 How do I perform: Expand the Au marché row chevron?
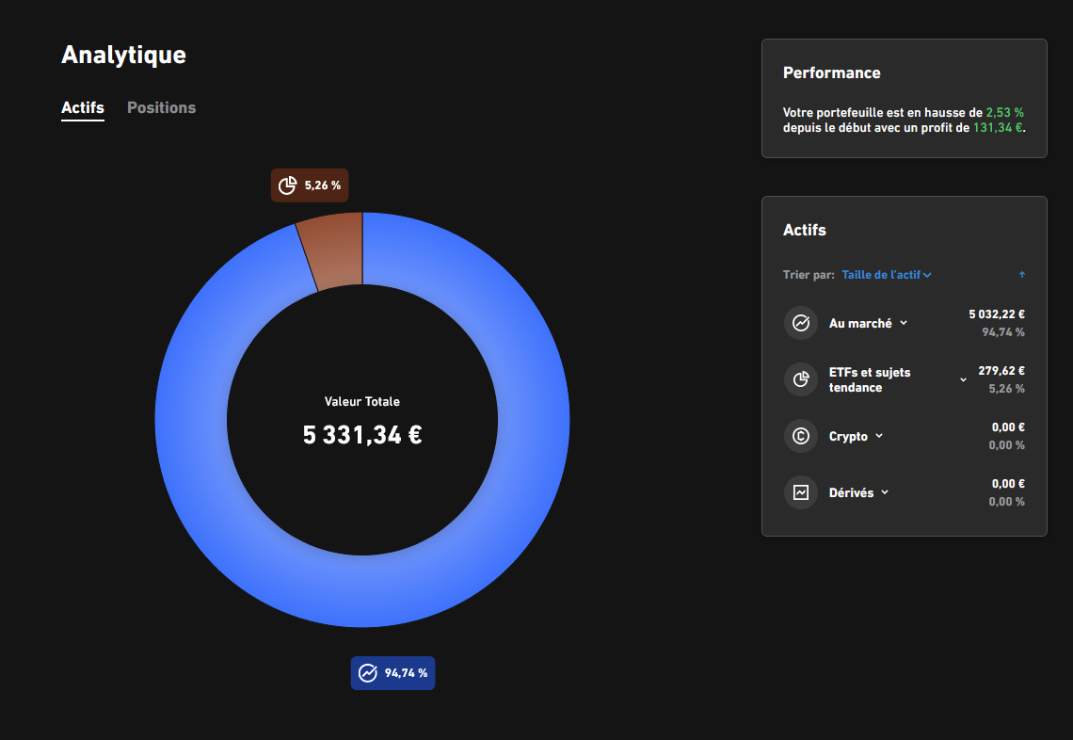(904, 323)
